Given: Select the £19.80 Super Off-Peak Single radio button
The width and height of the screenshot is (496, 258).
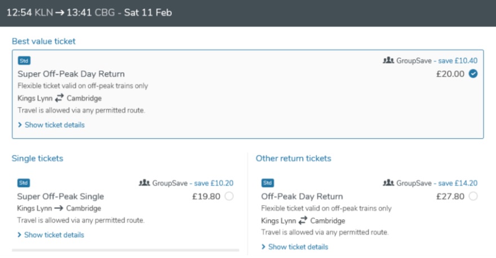Looking at the screenshot, I should pyautogui.click(x=229, y=197).
